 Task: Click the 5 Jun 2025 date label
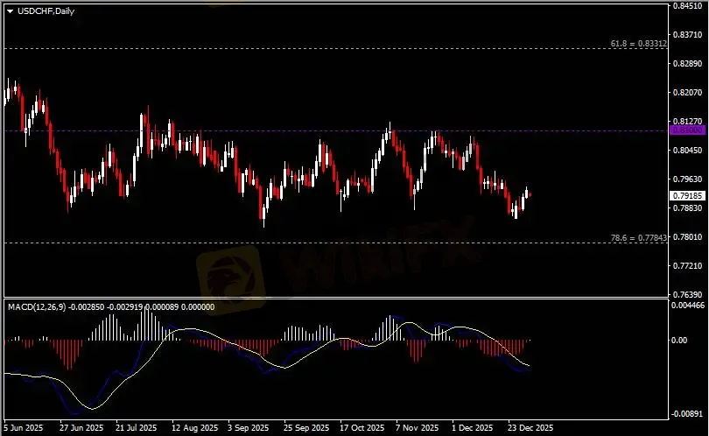[24, 427]
